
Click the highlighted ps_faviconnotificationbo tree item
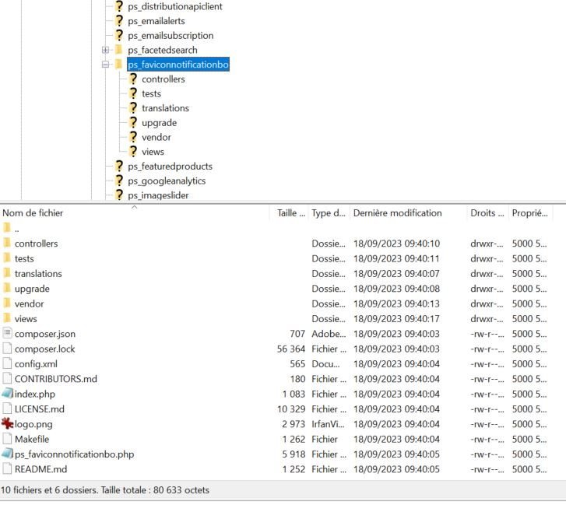(x=178, y=65)
